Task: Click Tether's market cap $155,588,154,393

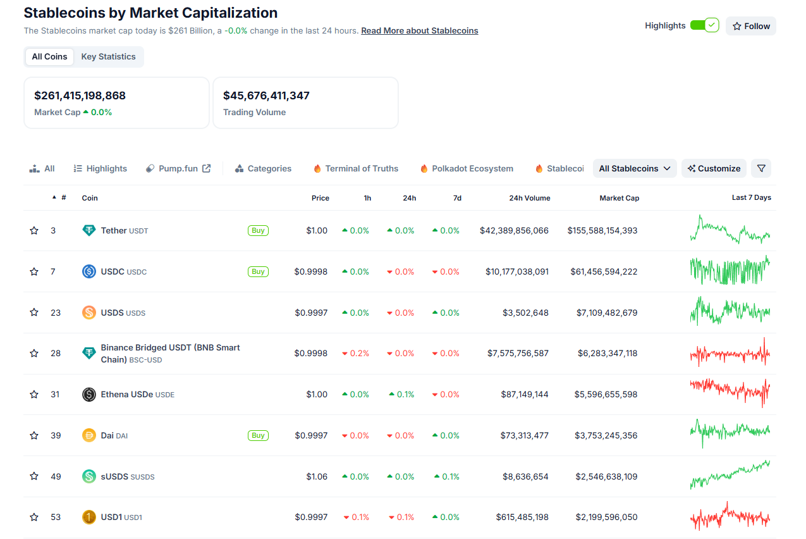Action: coord(602,231)
